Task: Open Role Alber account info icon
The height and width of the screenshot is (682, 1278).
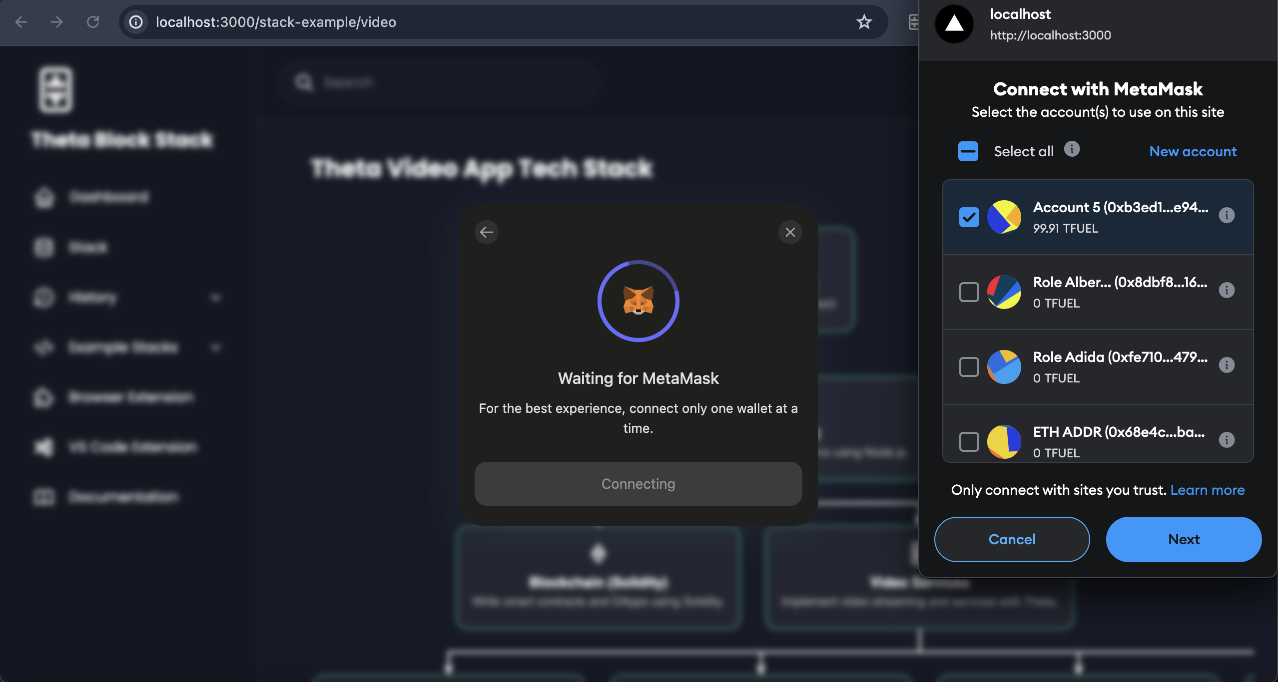Action: click(x=1227, y=290)
